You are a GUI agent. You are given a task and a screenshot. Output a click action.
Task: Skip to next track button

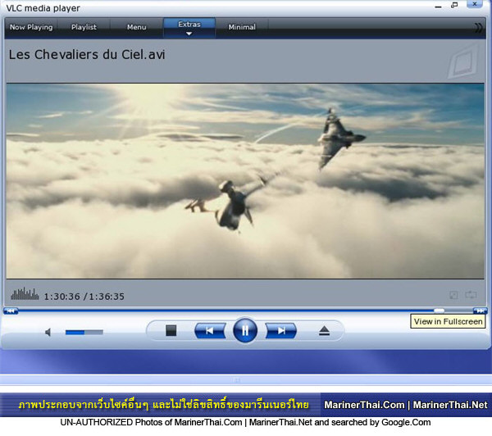click(280, 330)
